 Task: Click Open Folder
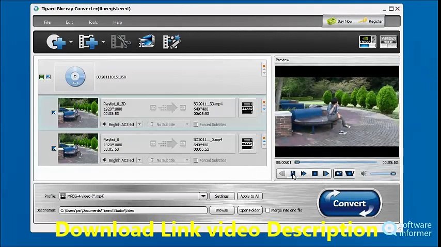coord(249,210)
